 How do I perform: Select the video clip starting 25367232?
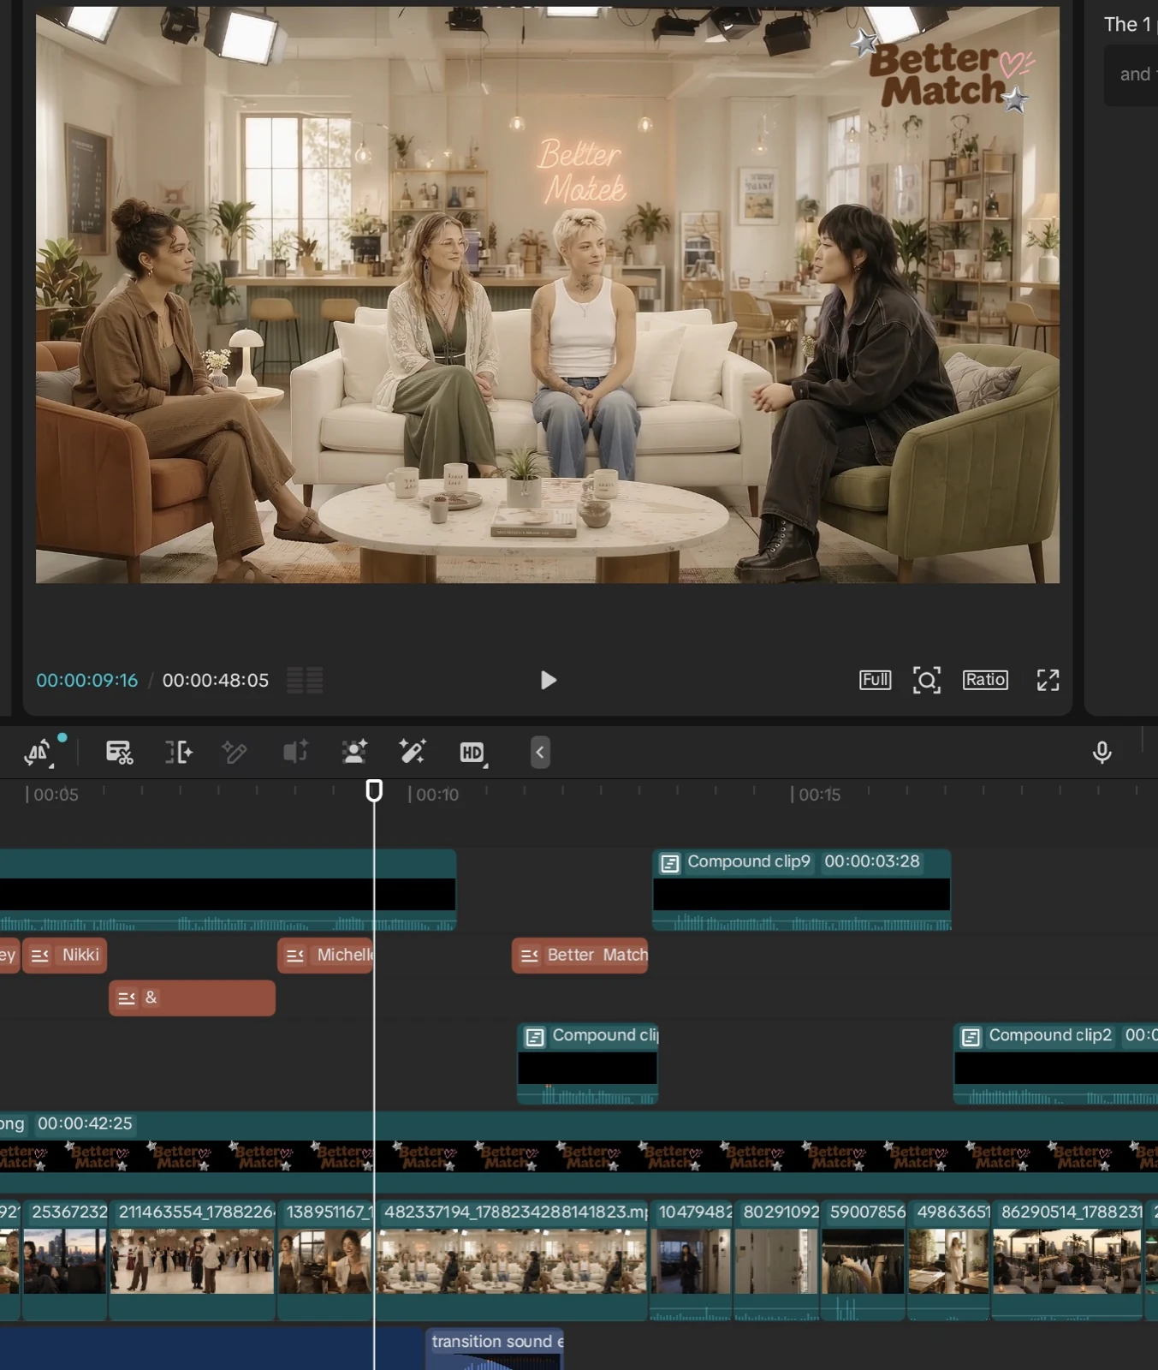point(65,1260)
